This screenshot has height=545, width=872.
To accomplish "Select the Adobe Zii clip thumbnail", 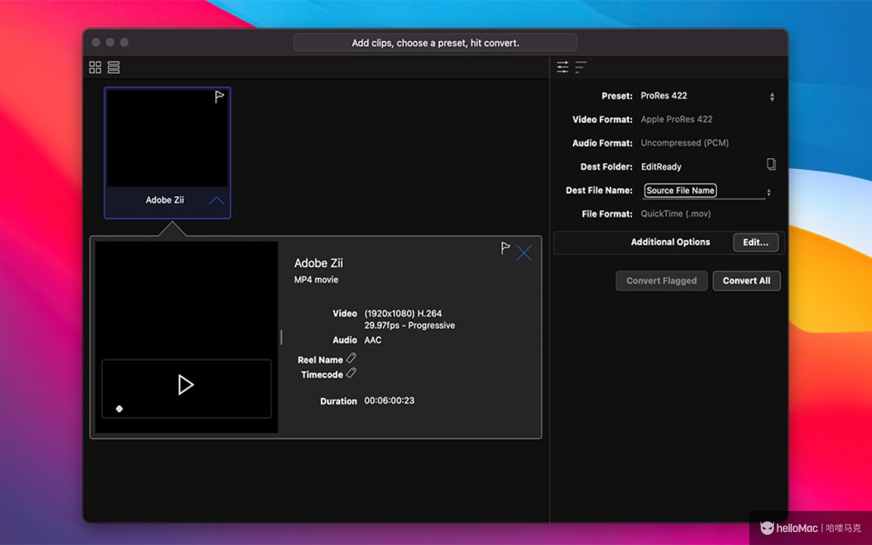I will coord(168,153).
